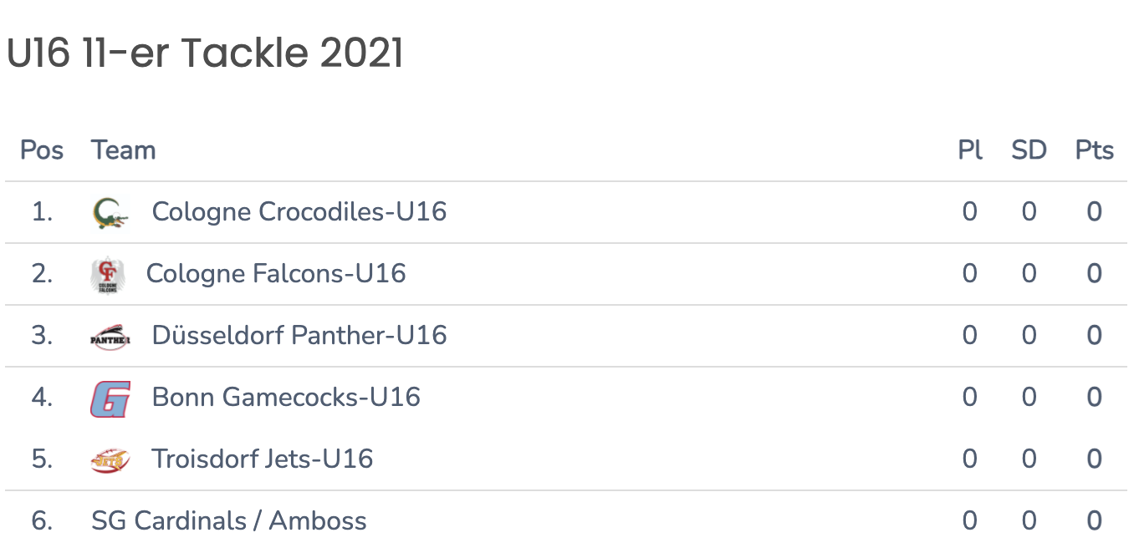
Task: Open the Düsseldorf Panther-U16 team link
Action: (299, 336)
